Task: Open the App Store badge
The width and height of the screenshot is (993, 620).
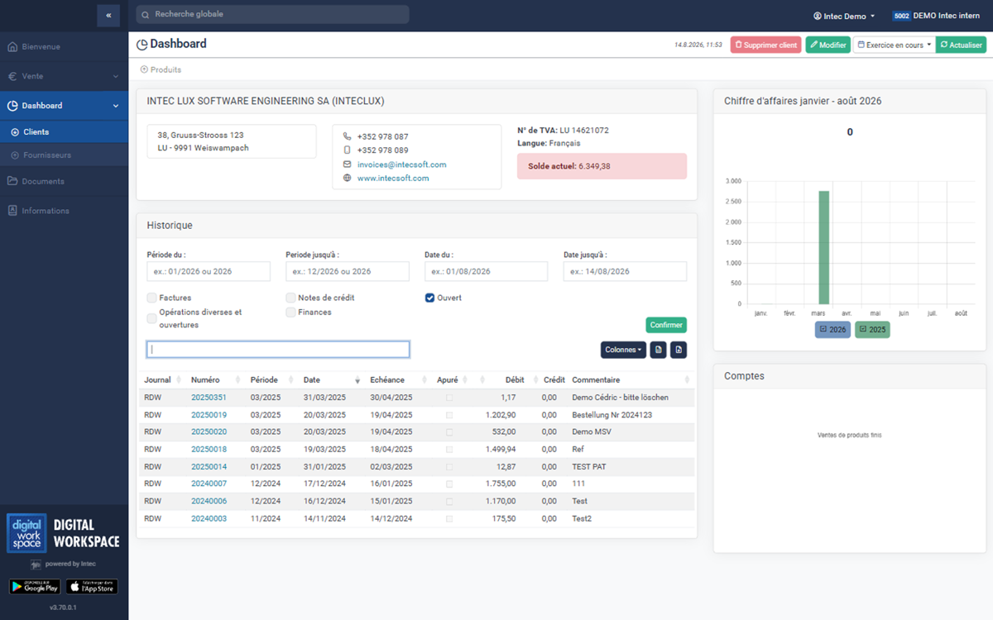Action: point(92,586)
